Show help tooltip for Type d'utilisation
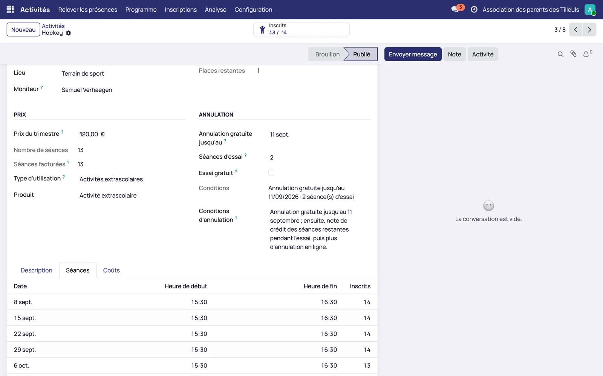Viewport: 603px width, 376px height. (64, 177)
